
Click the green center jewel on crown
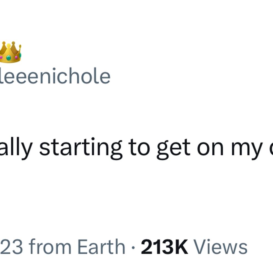(x=8, y=58)
